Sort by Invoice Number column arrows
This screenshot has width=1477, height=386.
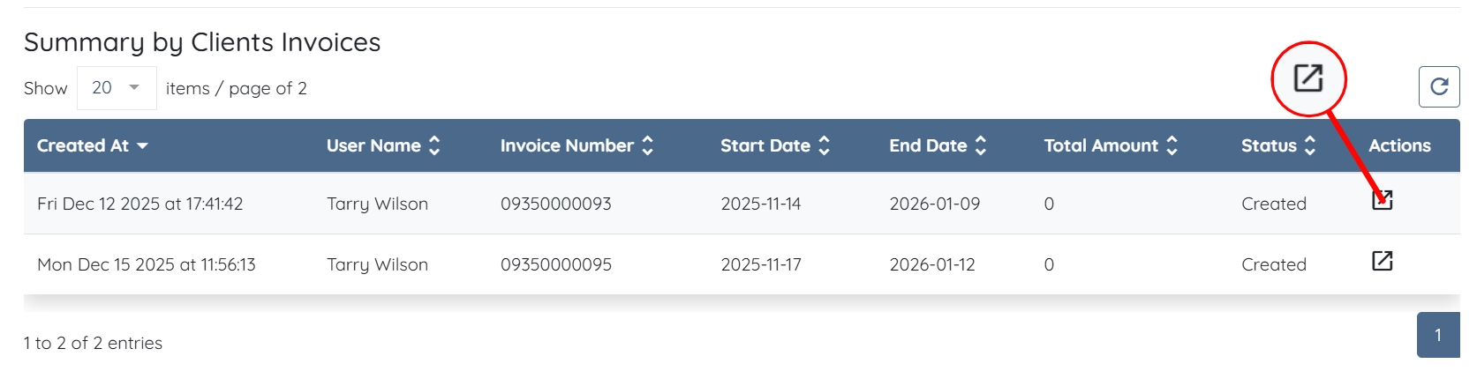(x=647, y=146)
